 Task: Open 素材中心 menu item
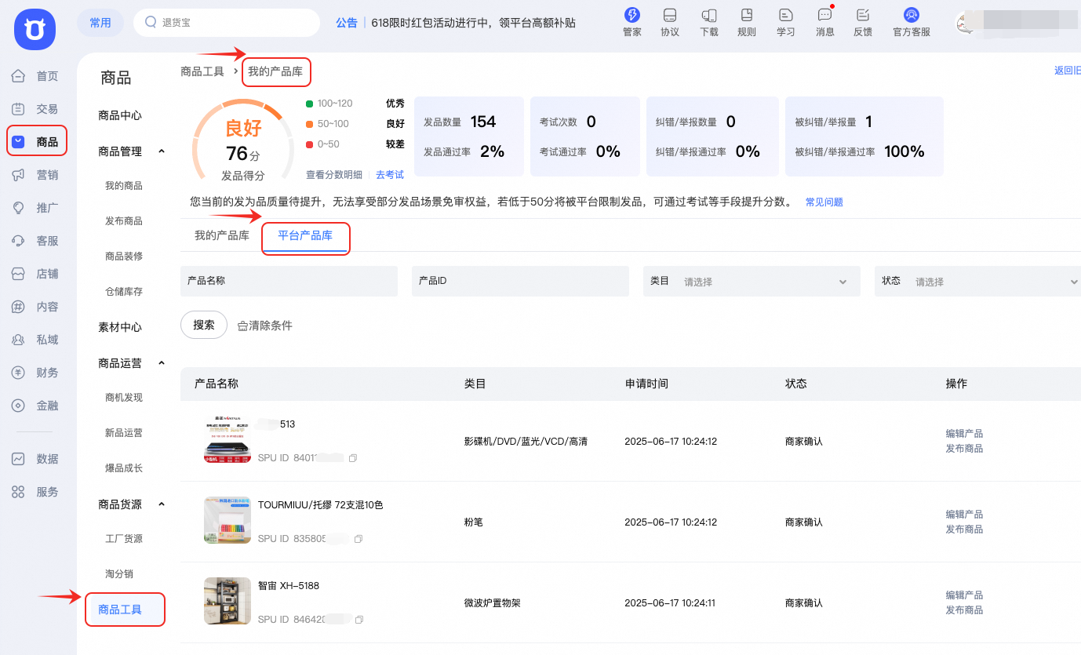click(120, 327)
